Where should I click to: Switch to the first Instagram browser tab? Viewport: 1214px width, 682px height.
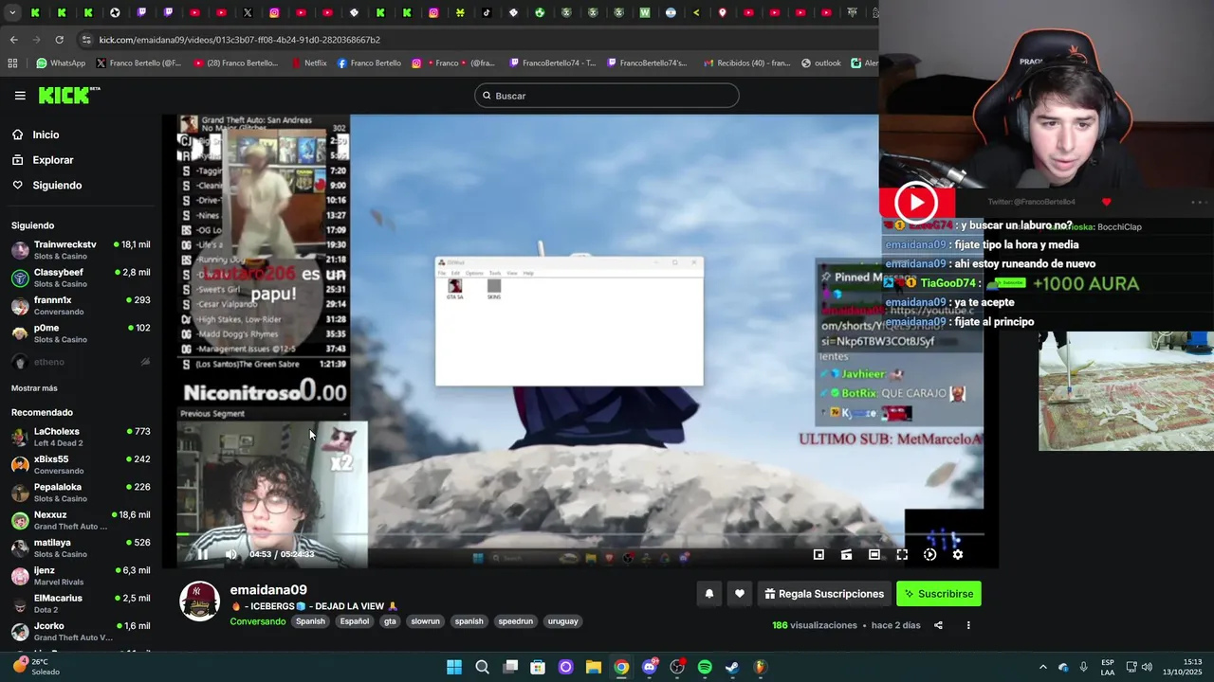coord(274,13)
